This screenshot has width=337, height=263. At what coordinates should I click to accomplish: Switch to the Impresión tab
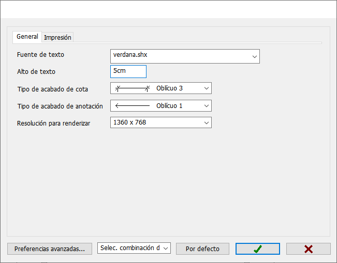click(57, 37)
